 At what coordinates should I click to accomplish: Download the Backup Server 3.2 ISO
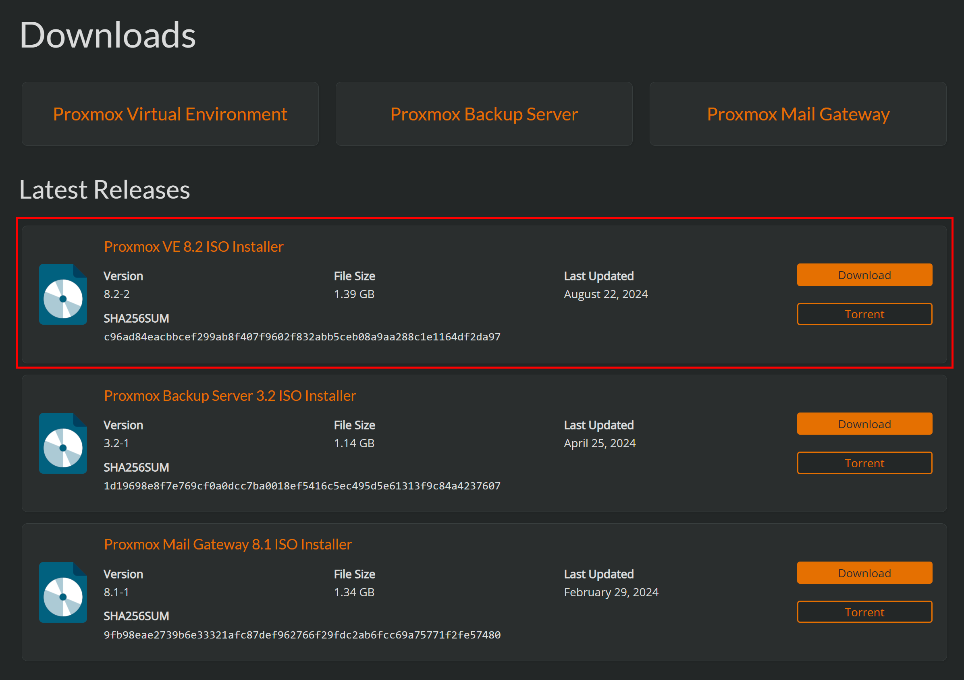pos(864,424)
